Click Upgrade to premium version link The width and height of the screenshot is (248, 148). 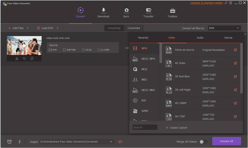[x=206, y=3]
